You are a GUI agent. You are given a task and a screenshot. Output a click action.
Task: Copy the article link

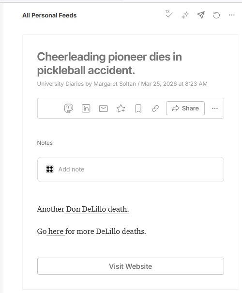[x=155, y=108]
